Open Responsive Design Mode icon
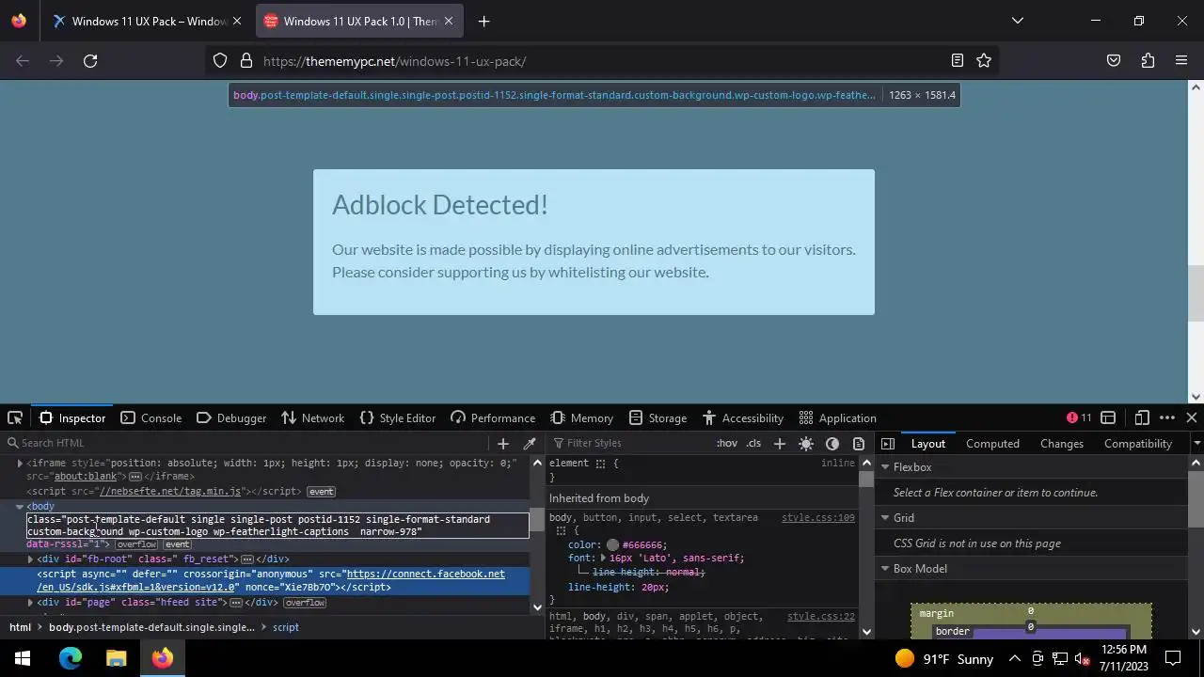The height and width of the screenshot is (677, 1204). 1142,417
